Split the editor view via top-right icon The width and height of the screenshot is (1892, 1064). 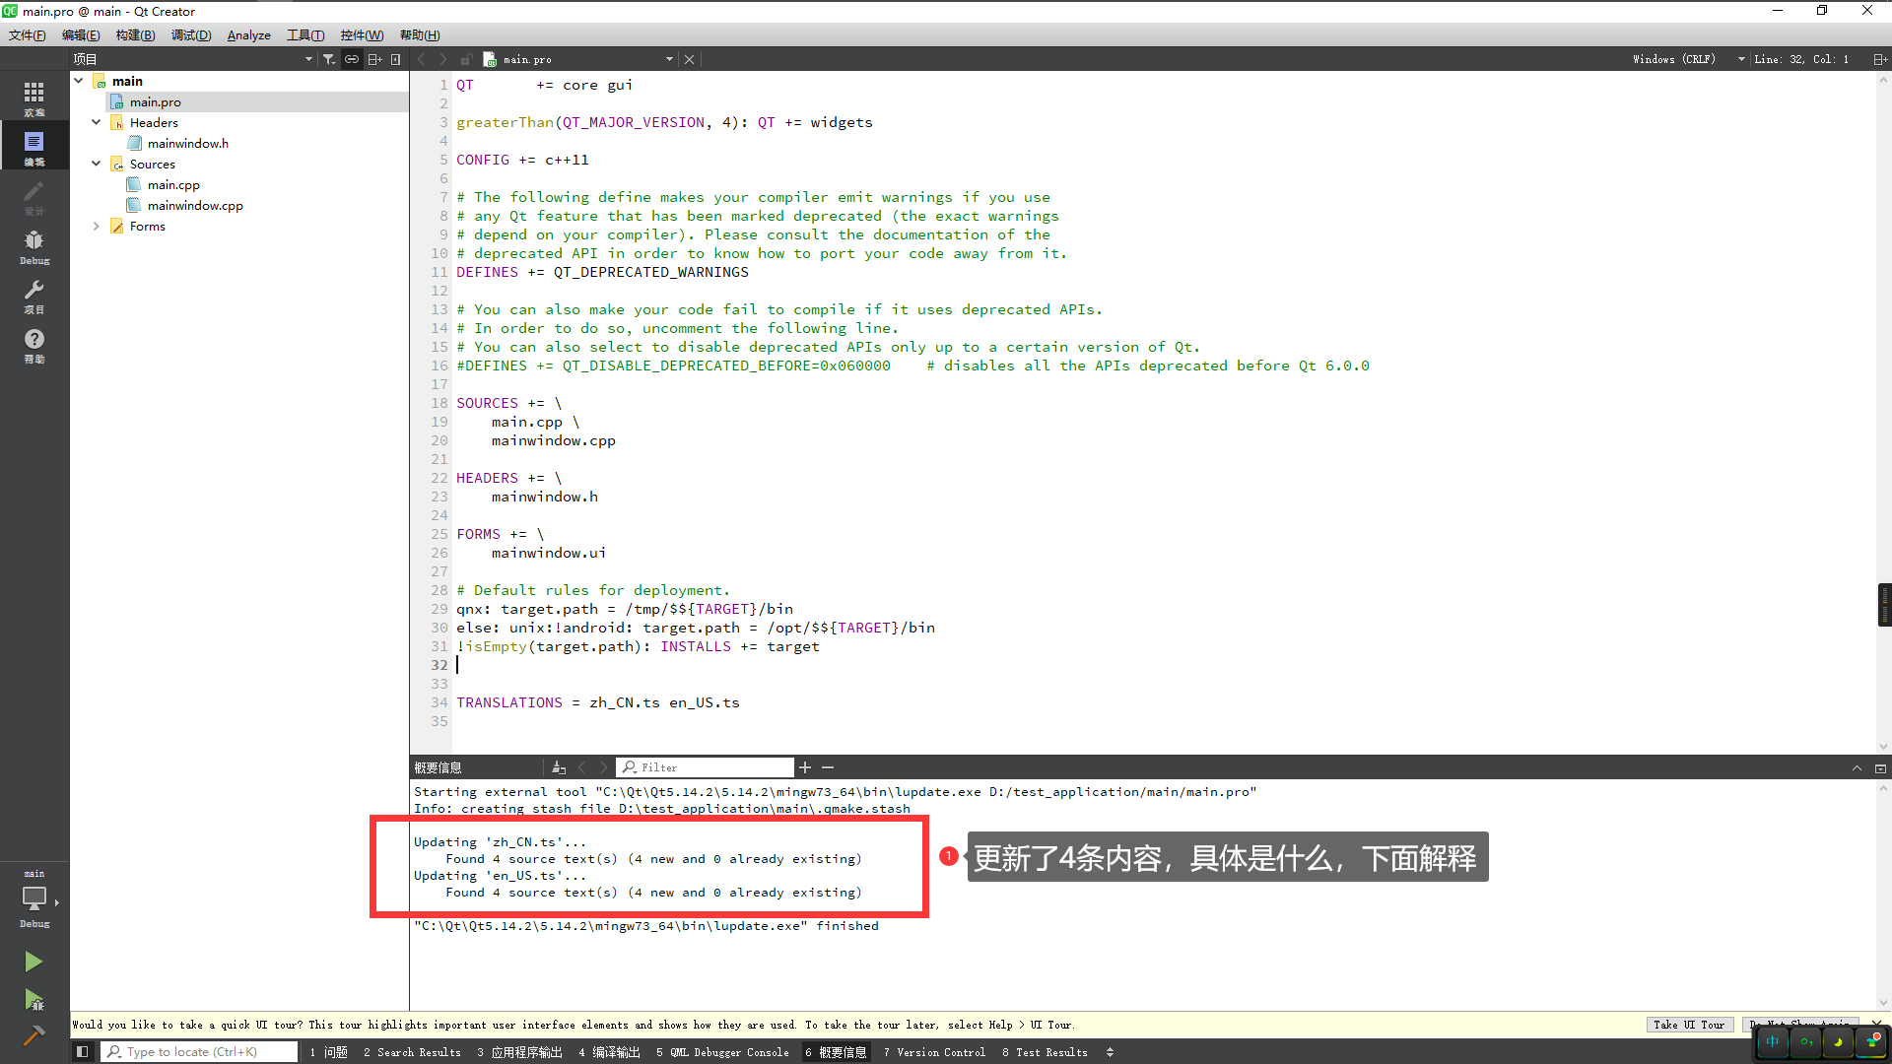tap(1880, 59)
